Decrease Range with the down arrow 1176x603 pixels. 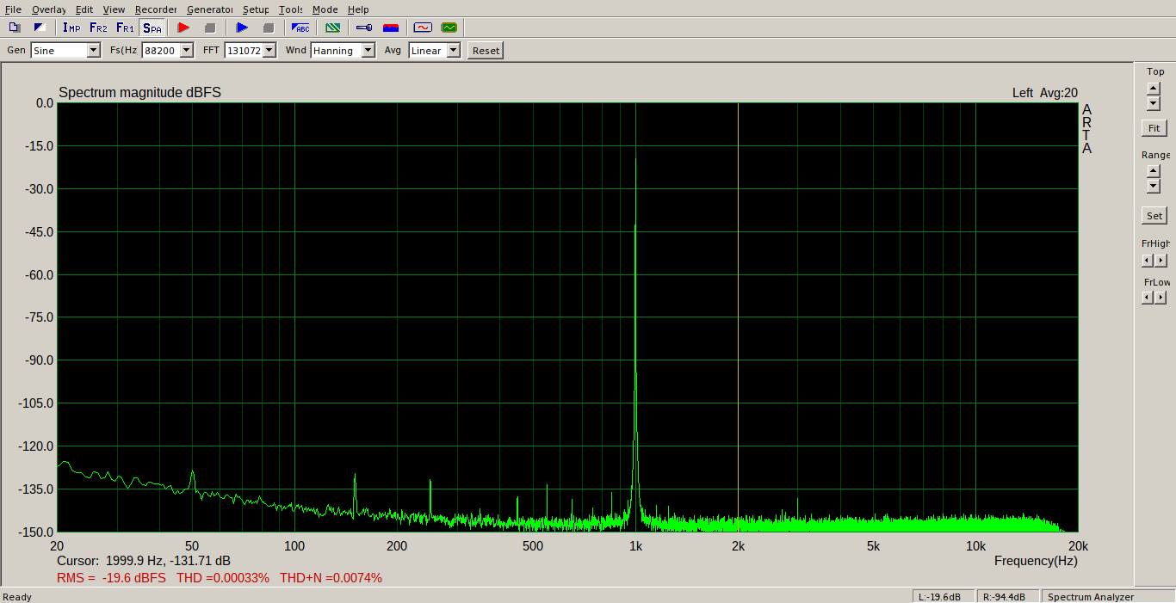click(1154, 186)
